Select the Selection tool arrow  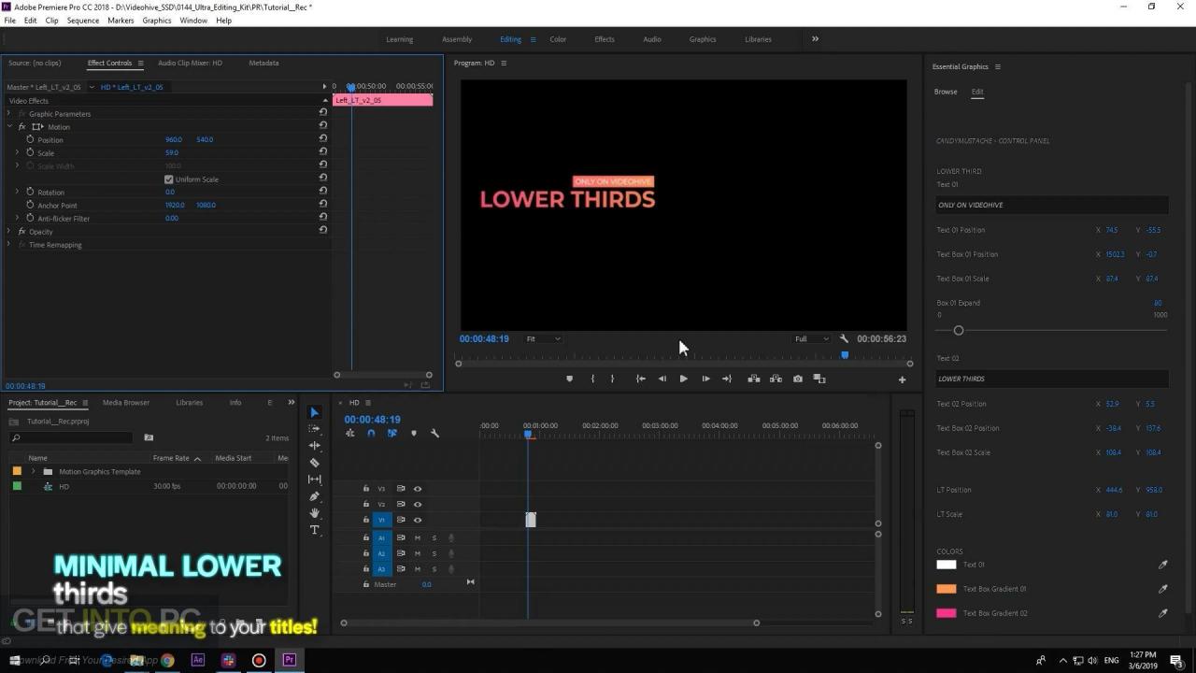[x=315, y=412]
